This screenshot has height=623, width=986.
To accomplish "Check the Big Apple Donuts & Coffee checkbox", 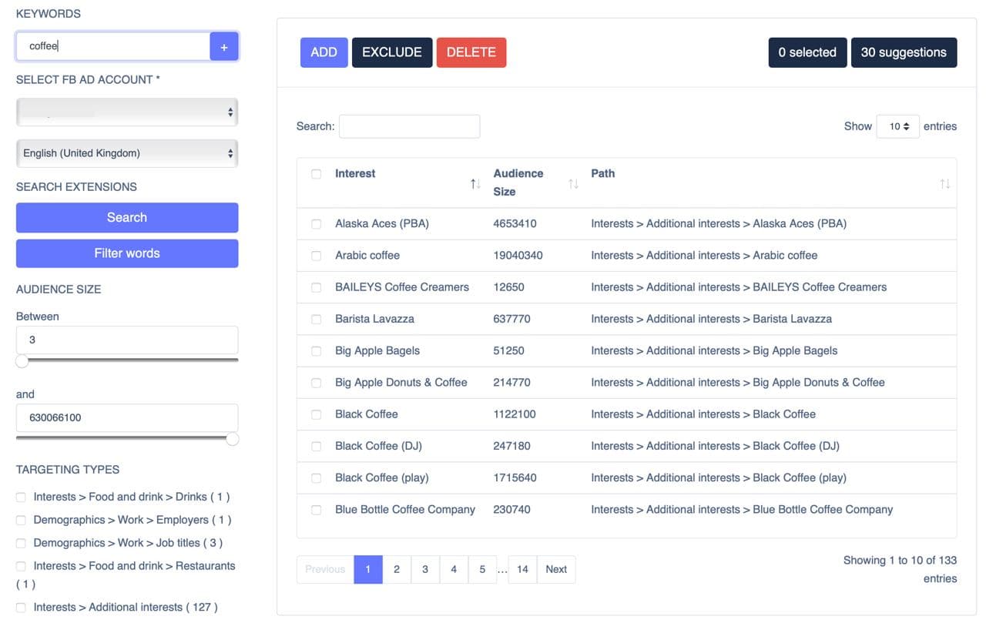I will (316, 383).
